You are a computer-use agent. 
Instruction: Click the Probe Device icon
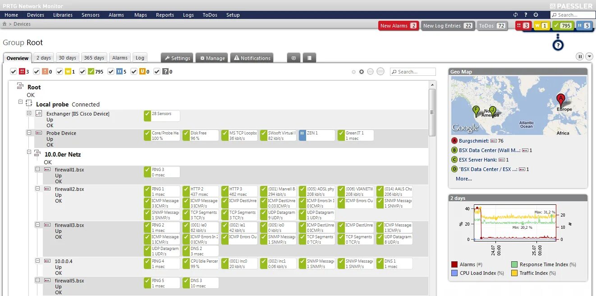click(x=39, y=133)
